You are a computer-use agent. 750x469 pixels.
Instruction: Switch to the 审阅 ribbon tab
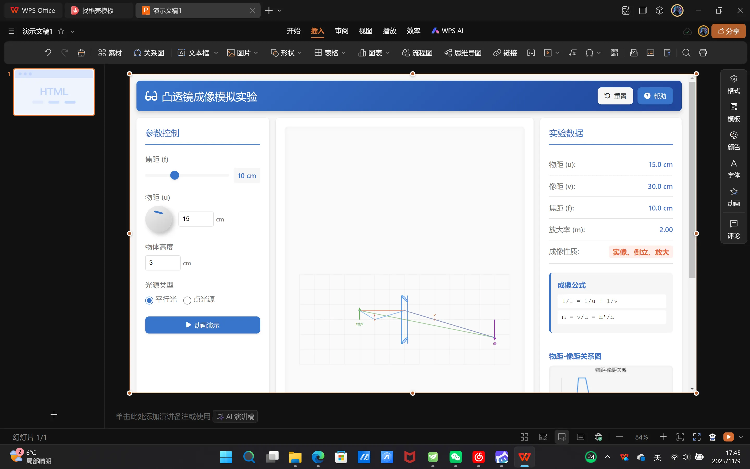tap(341, 31)
